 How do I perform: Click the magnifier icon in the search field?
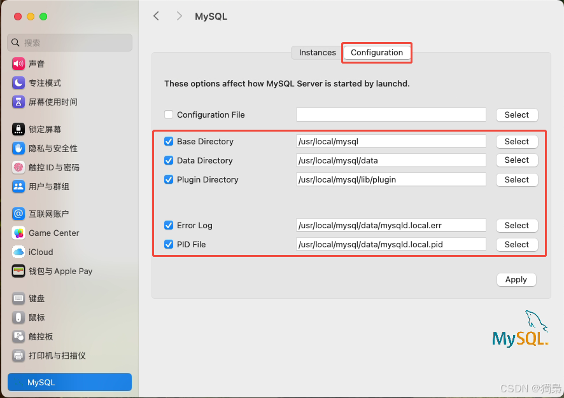15,43
